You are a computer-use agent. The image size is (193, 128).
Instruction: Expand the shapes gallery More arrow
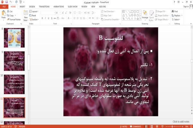click(x=140, y=19)
